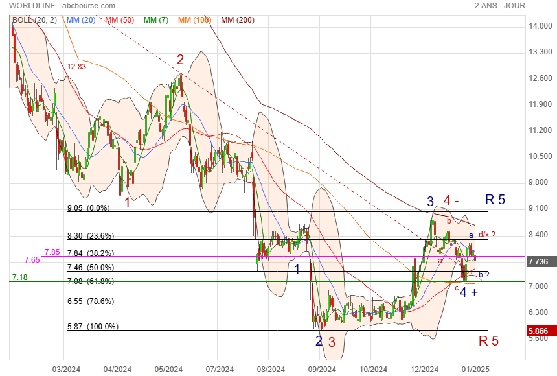Click the red wave 1 label near 04/2024
The height and width of the screenshot is (376, 557).
127,202
